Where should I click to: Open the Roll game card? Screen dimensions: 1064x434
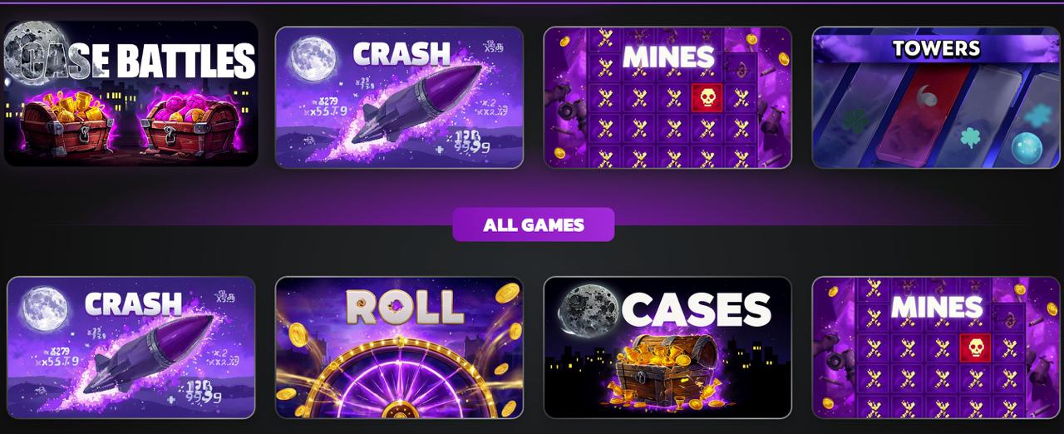(399, 348)
